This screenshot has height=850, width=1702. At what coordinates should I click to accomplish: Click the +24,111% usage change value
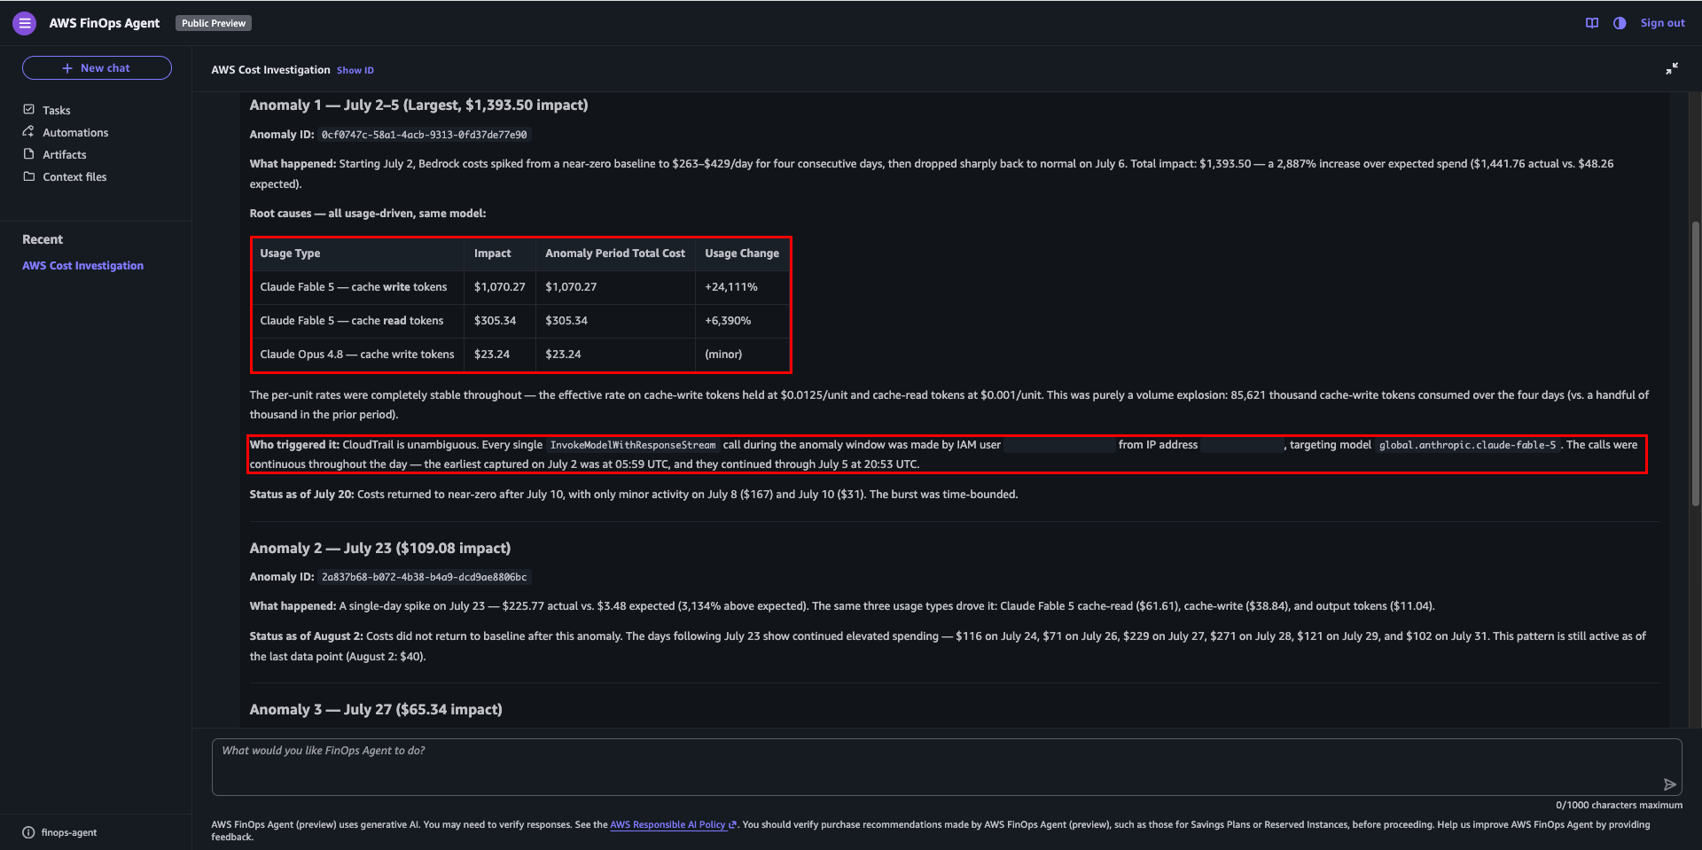coord(731,287)
